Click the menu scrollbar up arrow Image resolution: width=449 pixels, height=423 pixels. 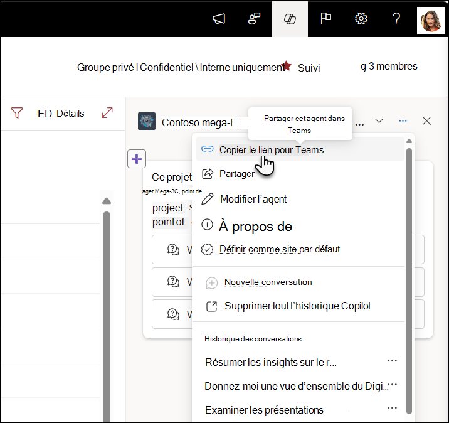409,141
